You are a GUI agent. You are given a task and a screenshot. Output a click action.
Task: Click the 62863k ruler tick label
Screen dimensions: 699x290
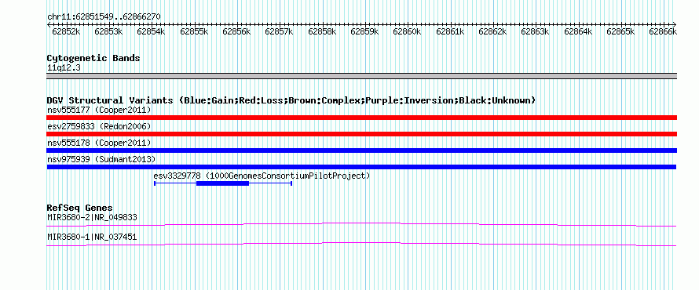click(535, 31)
